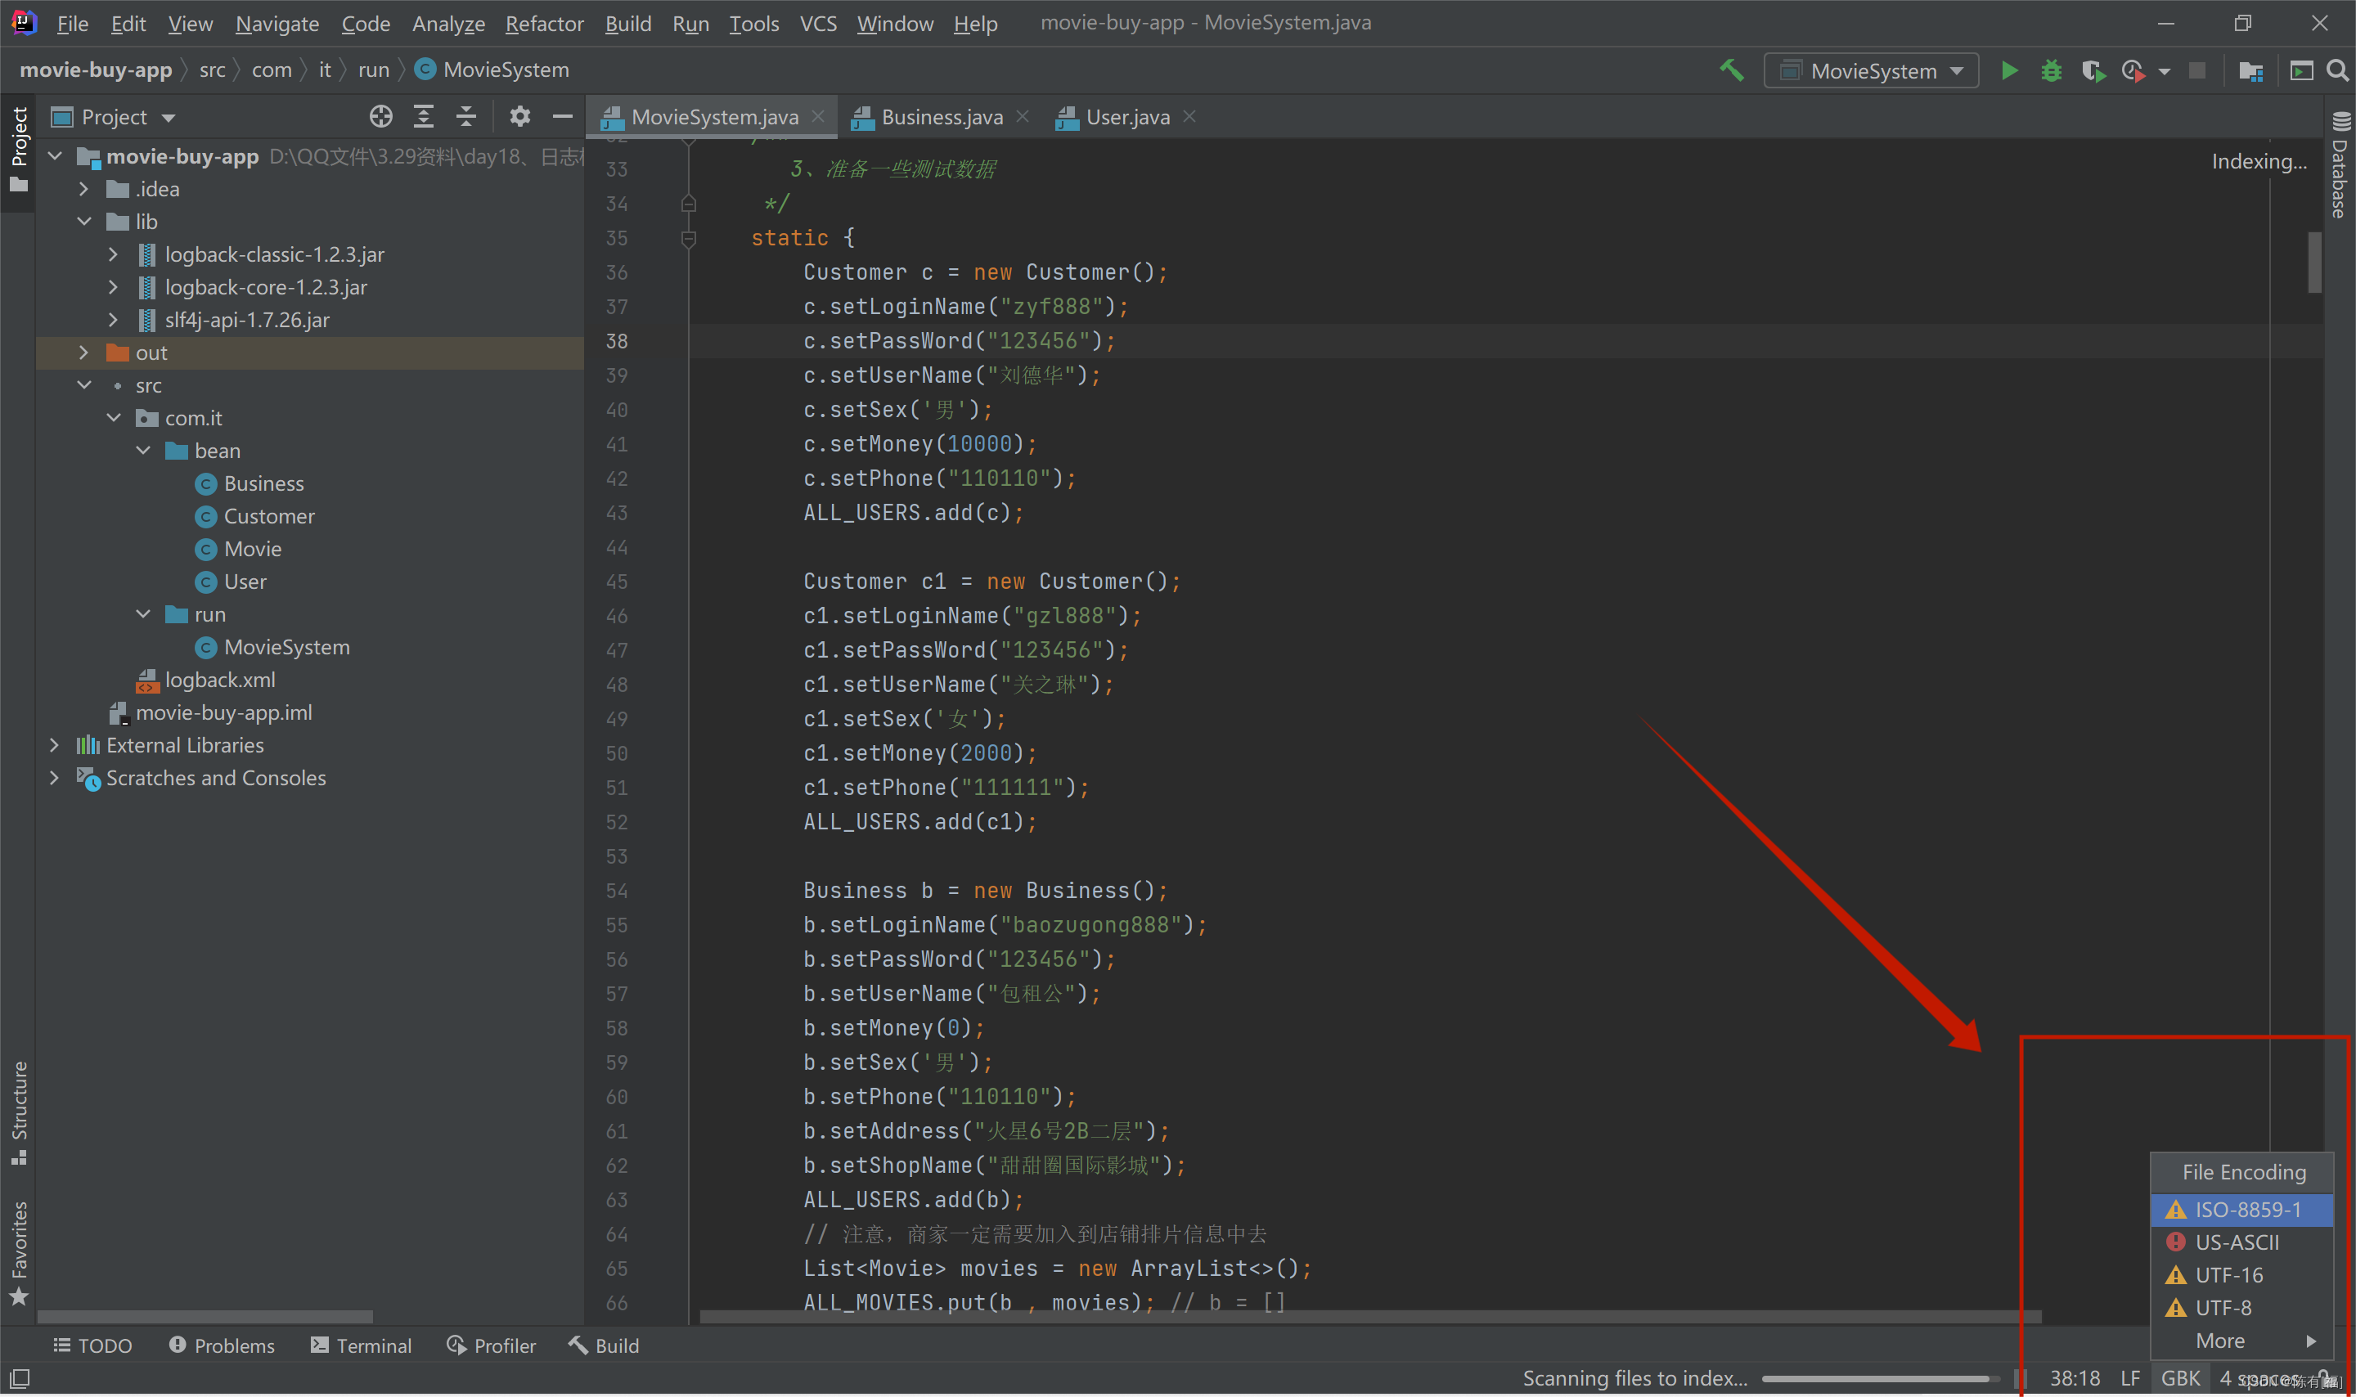Open Project panel gear settings
The width and height of the screenshot is (2356, 1397).
pyautogui.click(x=519, y=117)
